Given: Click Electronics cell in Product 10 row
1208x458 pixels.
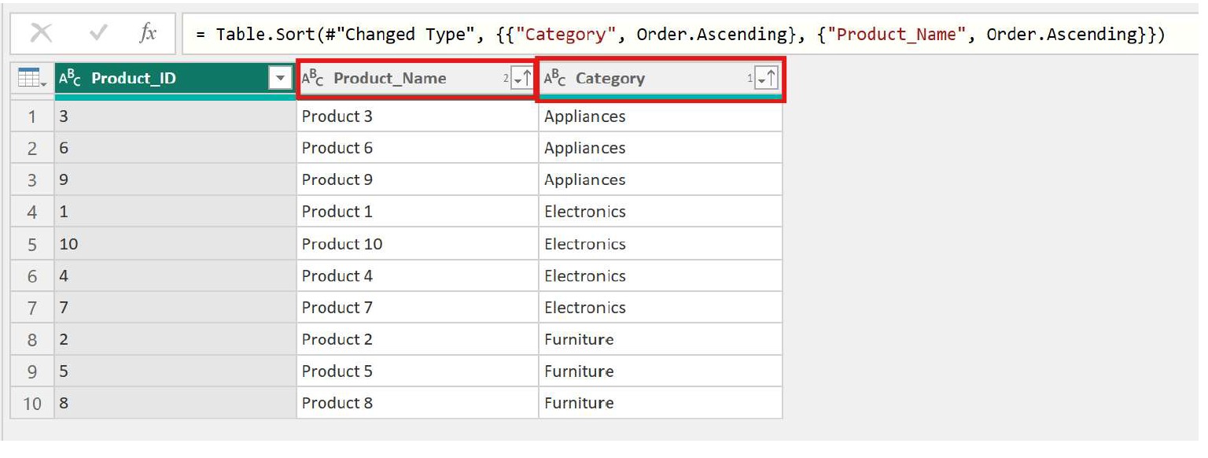Looking at the screenshot, I should click(x=661, y=244).
